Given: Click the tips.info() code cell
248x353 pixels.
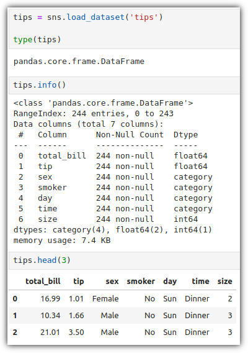Looking at the screenshot, I should [x=124, y=85].
